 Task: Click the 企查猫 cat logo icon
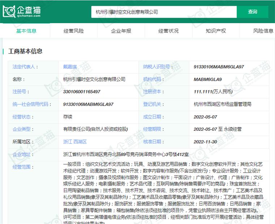coord(9,12)
